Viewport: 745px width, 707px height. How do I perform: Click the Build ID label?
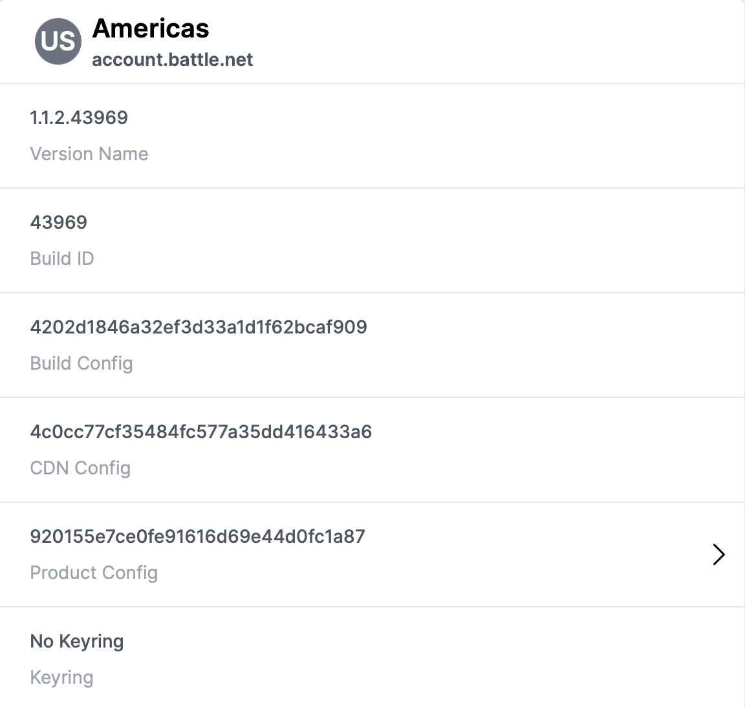62,259
